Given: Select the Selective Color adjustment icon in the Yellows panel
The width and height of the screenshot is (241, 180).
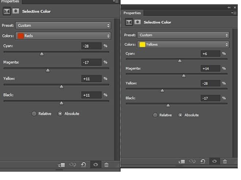Looking at the screenshot, I should [129, 22].
